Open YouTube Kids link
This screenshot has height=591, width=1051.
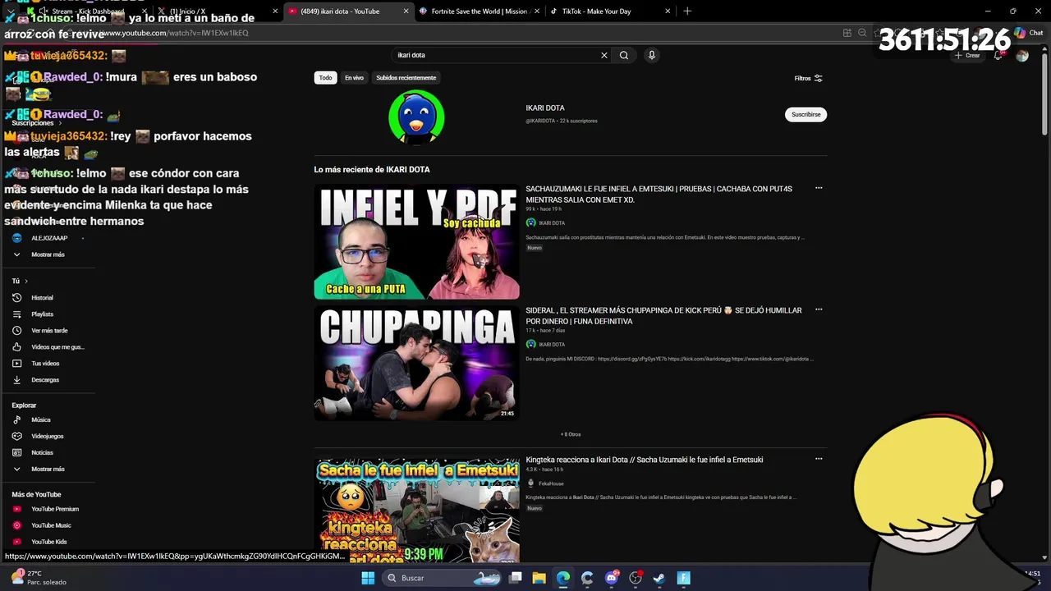point(48,542)
